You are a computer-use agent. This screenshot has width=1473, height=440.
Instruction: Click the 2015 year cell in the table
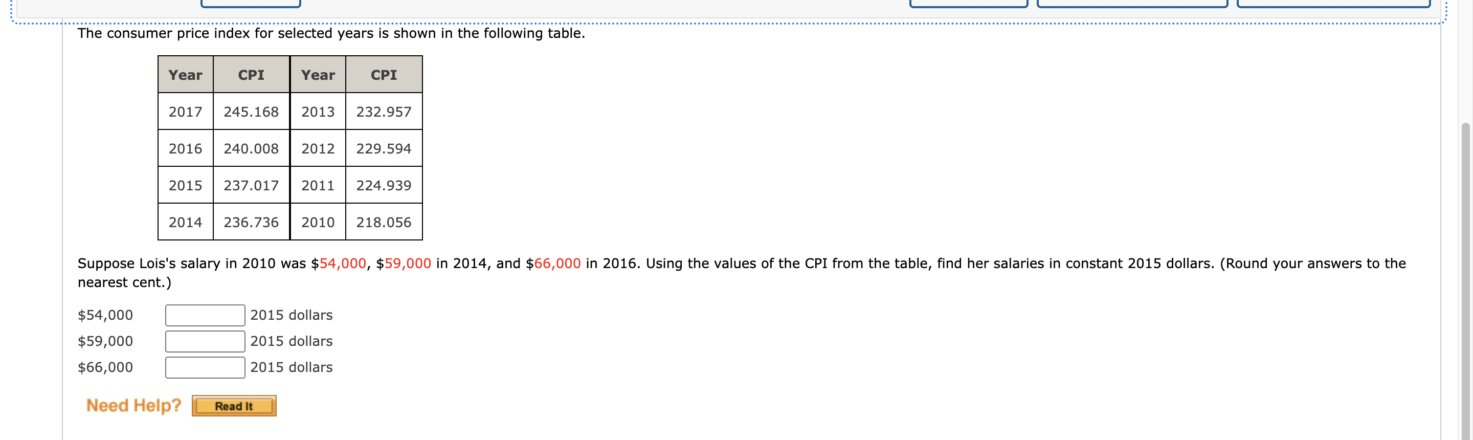pyautogui.click(x=185, y=185)
